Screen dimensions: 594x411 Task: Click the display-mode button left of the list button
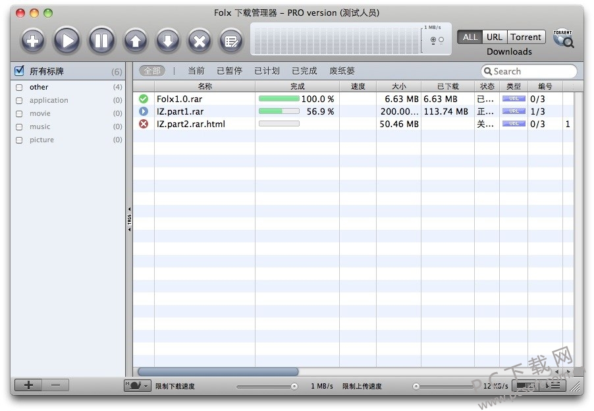tap(526, 386)
